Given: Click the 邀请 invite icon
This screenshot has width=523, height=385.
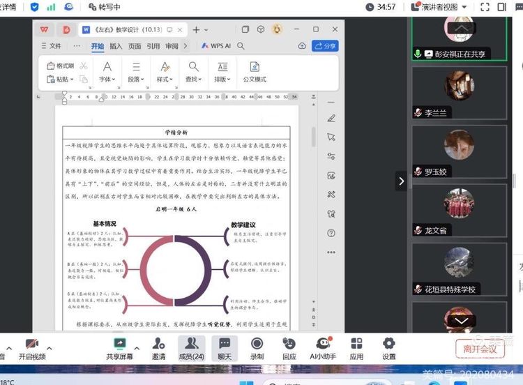Looking at the screenshot, I should coord(158,349).
